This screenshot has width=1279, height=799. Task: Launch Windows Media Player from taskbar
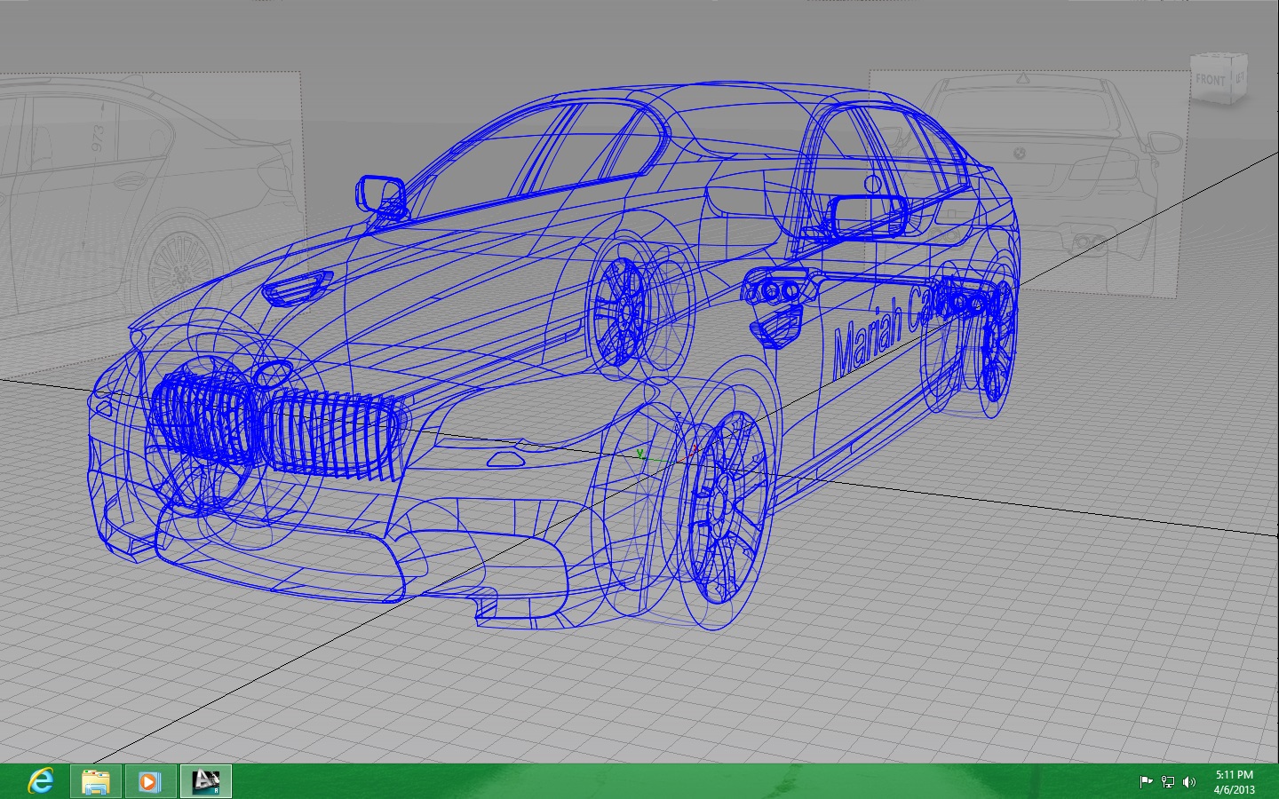coord(148,781)
